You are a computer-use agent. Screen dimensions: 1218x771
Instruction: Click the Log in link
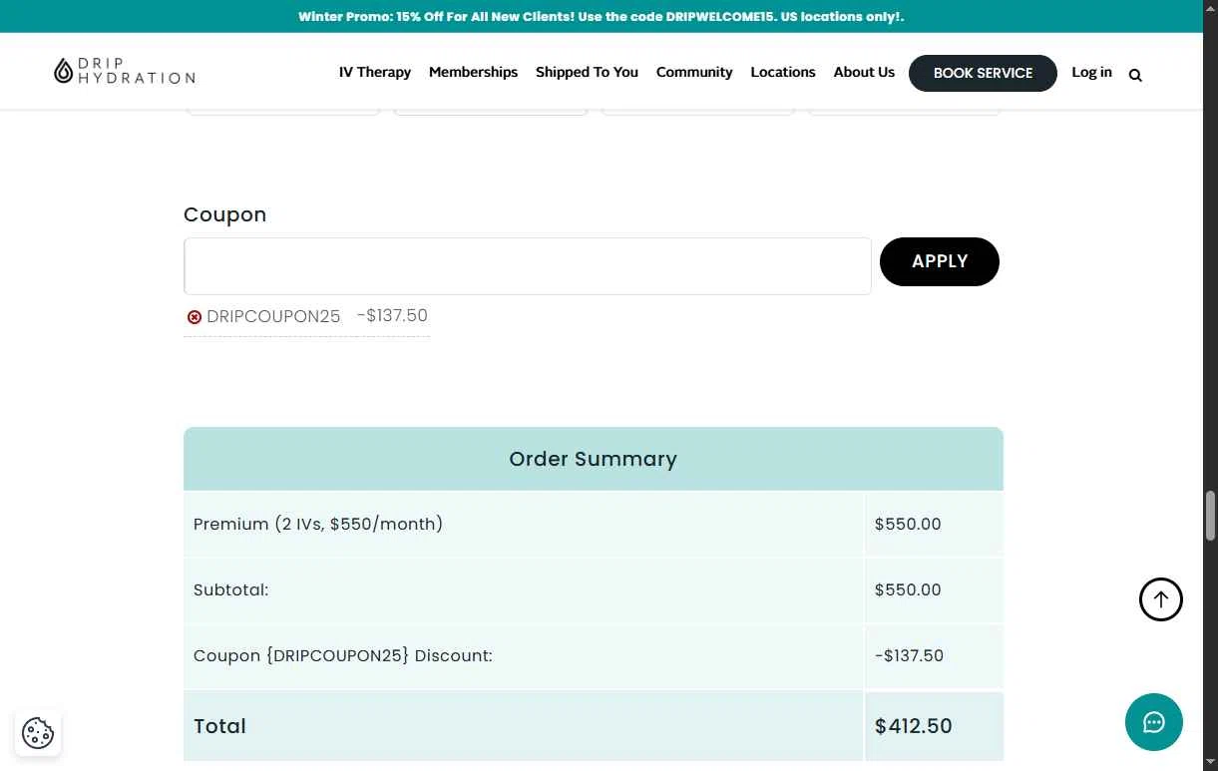point(1091,72)
